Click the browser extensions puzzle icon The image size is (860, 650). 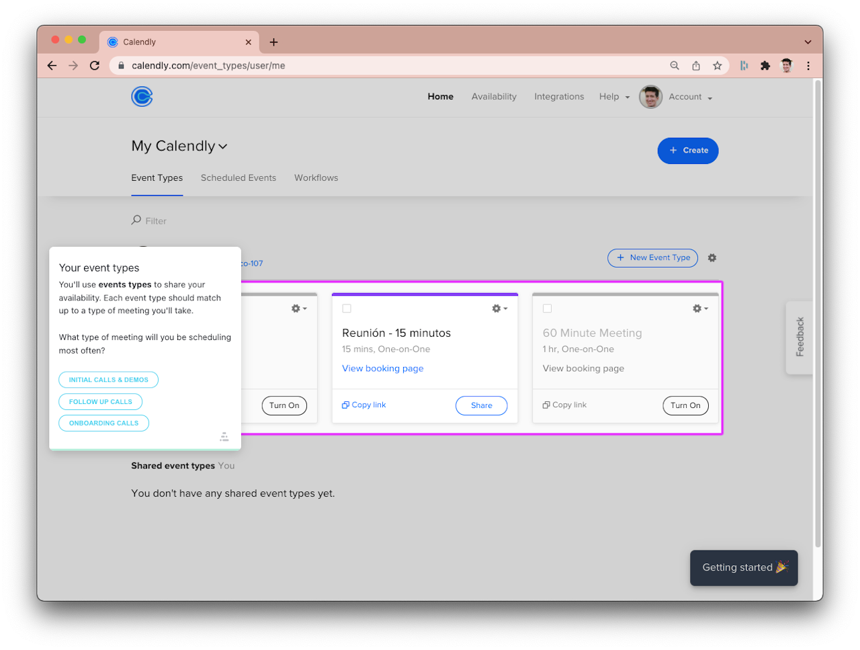[x=765, y=65]
